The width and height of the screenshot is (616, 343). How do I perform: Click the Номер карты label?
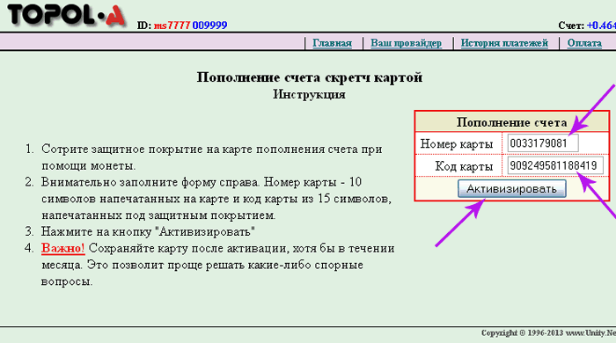[457, 144]
